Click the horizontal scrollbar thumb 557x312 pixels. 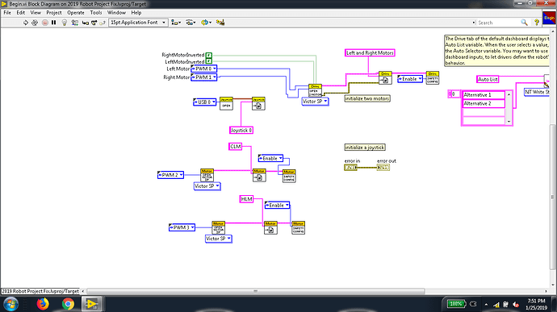click(x=255, y=291)
